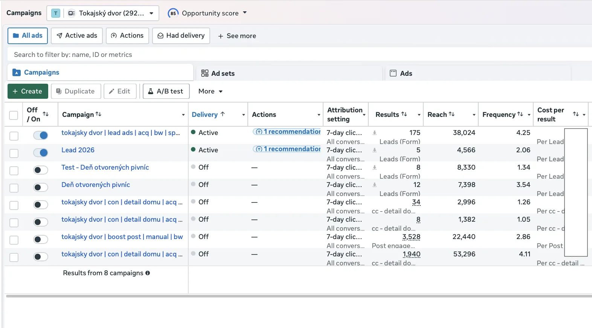Tick the checkbox for Test - Deň otvorených pivníc row
Screen dimensions: 592x328
coord(14,171)
